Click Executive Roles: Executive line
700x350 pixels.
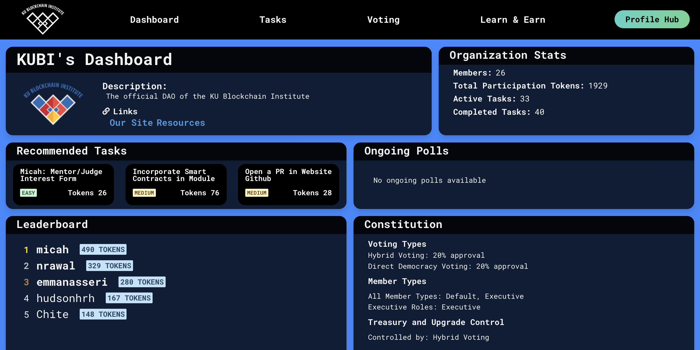coord(424,307)
